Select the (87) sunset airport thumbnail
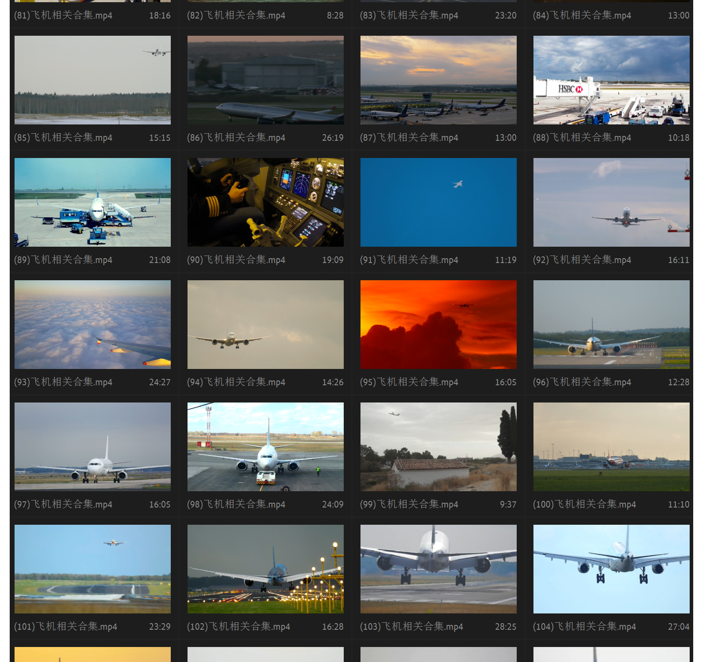The width and height of the screenshot is (706, 662). pos(439,80)
